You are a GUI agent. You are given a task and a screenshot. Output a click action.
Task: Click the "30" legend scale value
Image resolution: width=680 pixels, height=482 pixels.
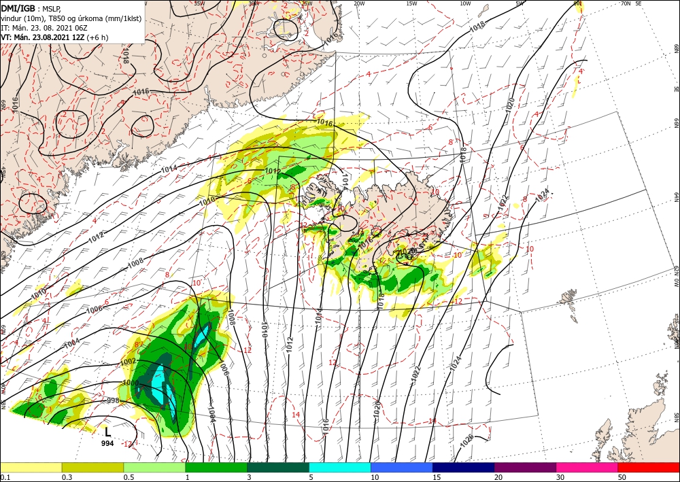(560, 477)
